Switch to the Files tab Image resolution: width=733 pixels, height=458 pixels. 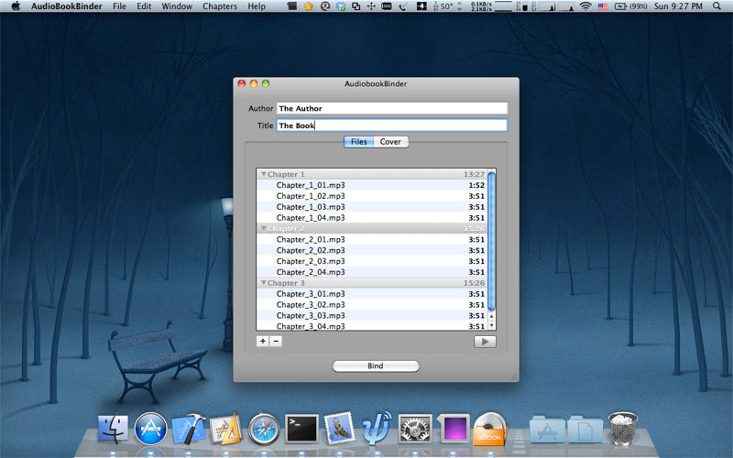coord(358,142)
